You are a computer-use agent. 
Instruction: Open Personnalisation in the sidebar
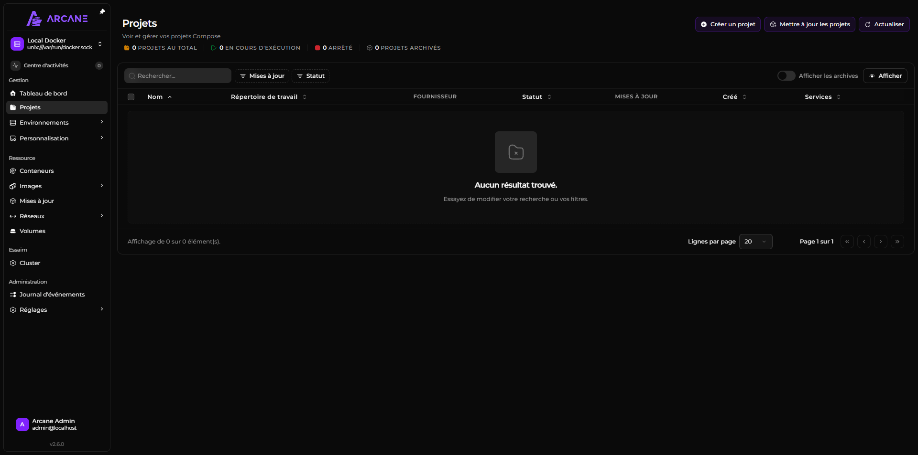tap(57, 138)
